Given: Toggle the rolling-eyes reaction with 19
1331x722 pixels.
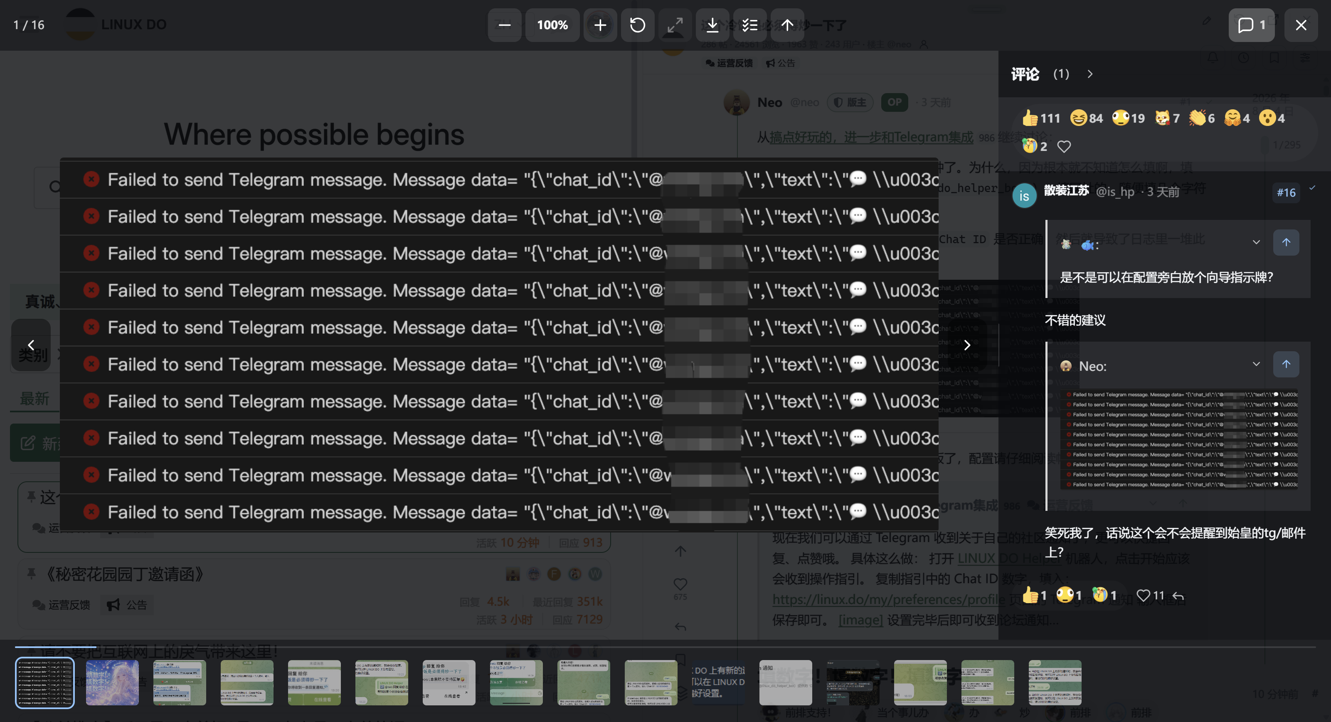Looking at the screenshot, I should coord(1128,118).
